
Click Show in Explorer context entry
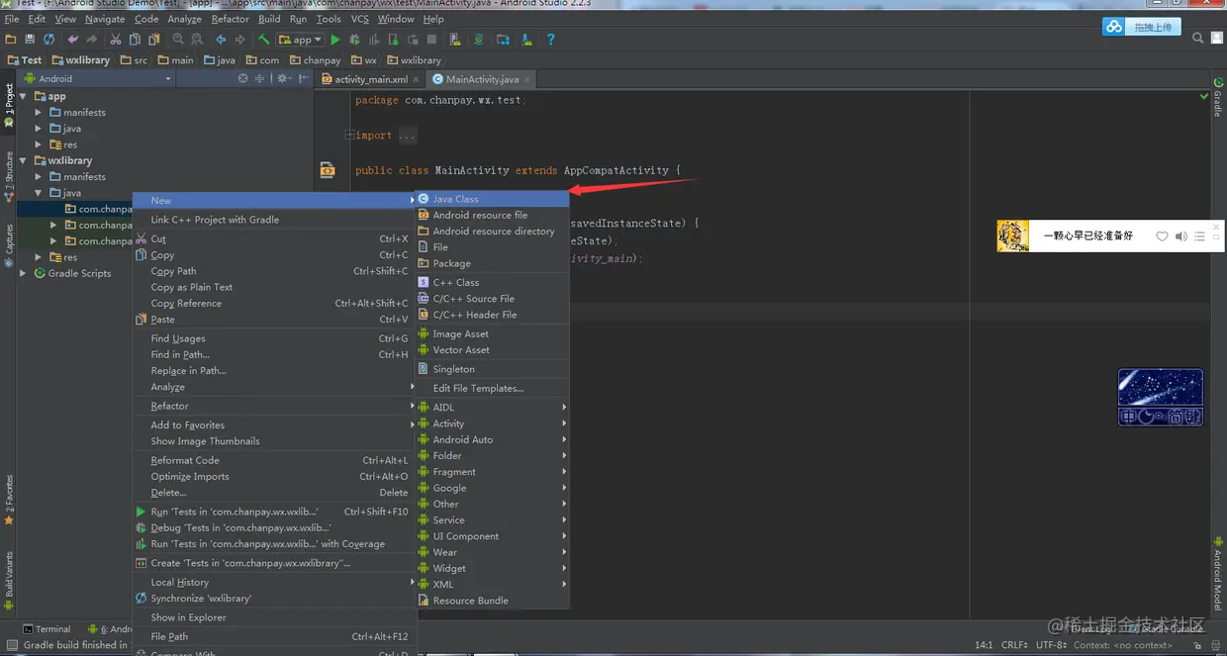coord(273,617)
